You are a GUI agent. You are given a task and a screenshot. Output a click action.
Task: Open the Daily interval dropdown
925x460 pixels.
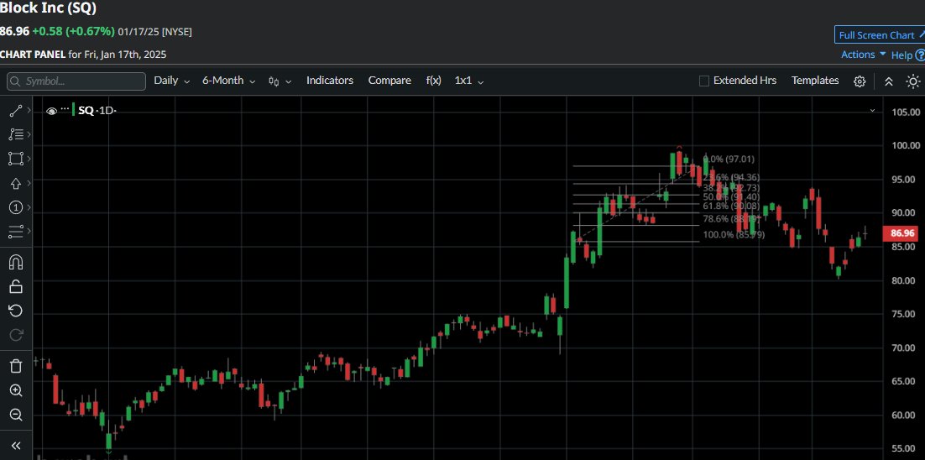click(172, 81)
